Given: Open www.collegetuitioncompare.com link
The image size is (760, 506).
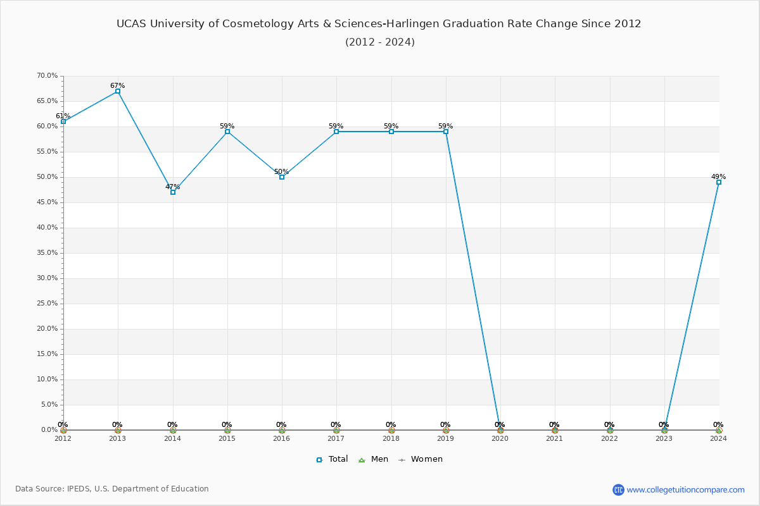Looking at the screenshot, I should pos(686,490).
